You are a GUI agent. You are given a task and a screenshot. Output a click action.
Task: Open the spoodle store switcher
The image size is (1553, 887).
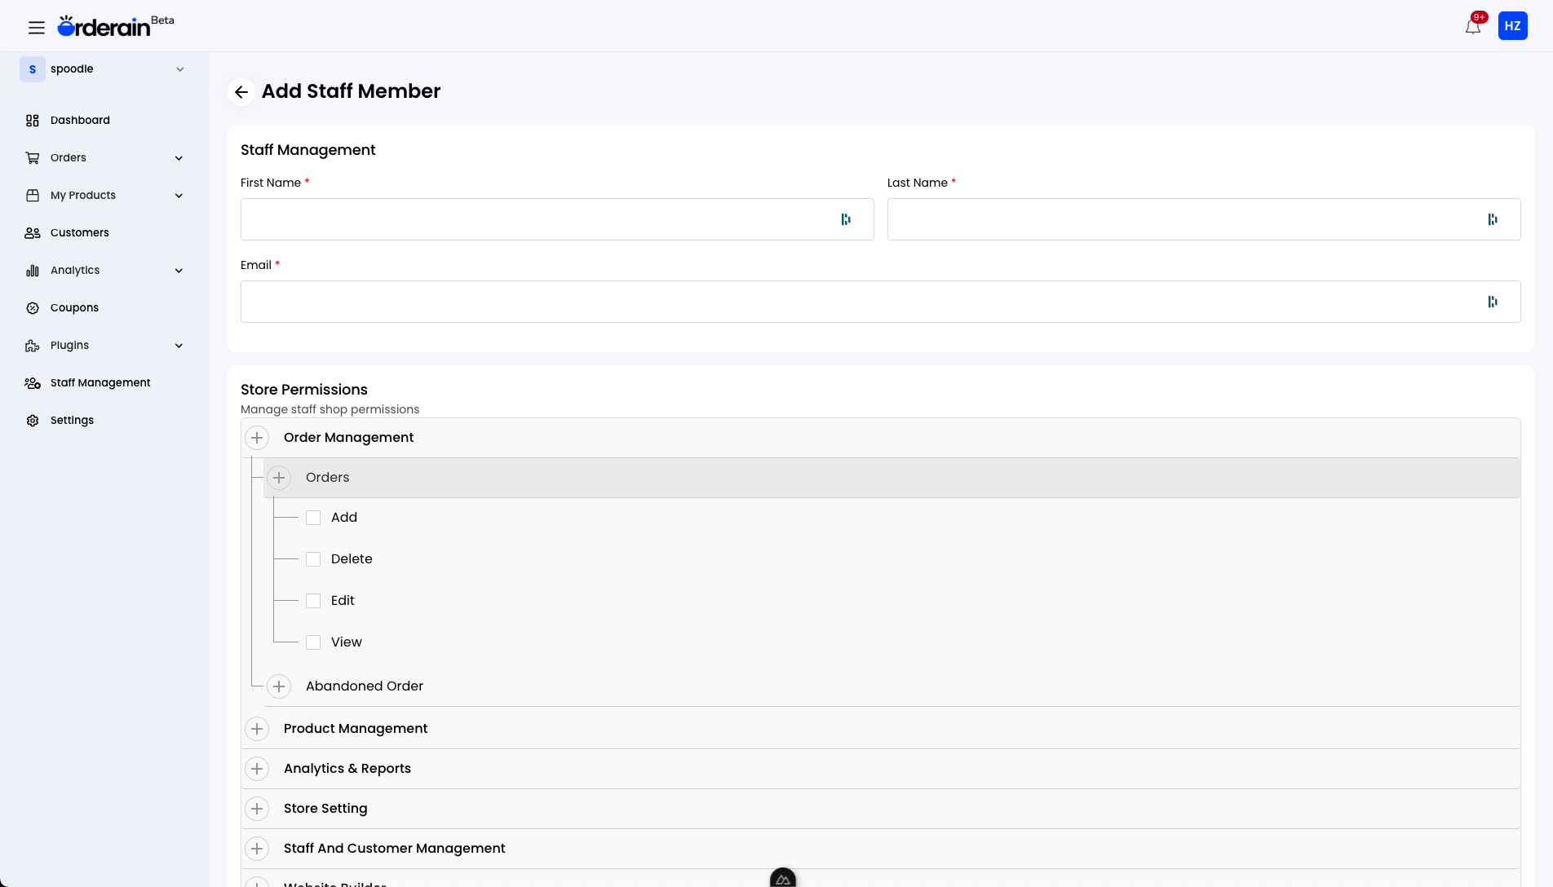pyautogui.click(x=104, y=69)
